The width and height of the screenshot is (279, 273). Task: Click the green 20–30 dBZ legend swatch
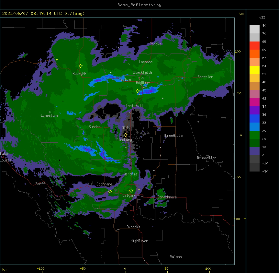pyautogui.click(x=254, y=135)
